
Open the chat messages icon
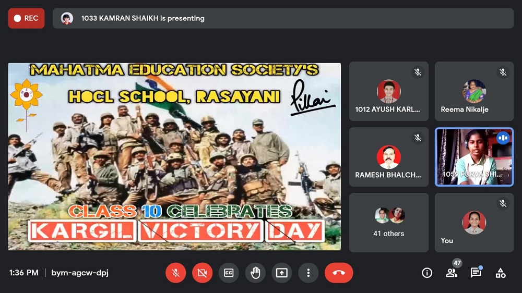pos(476,273)
